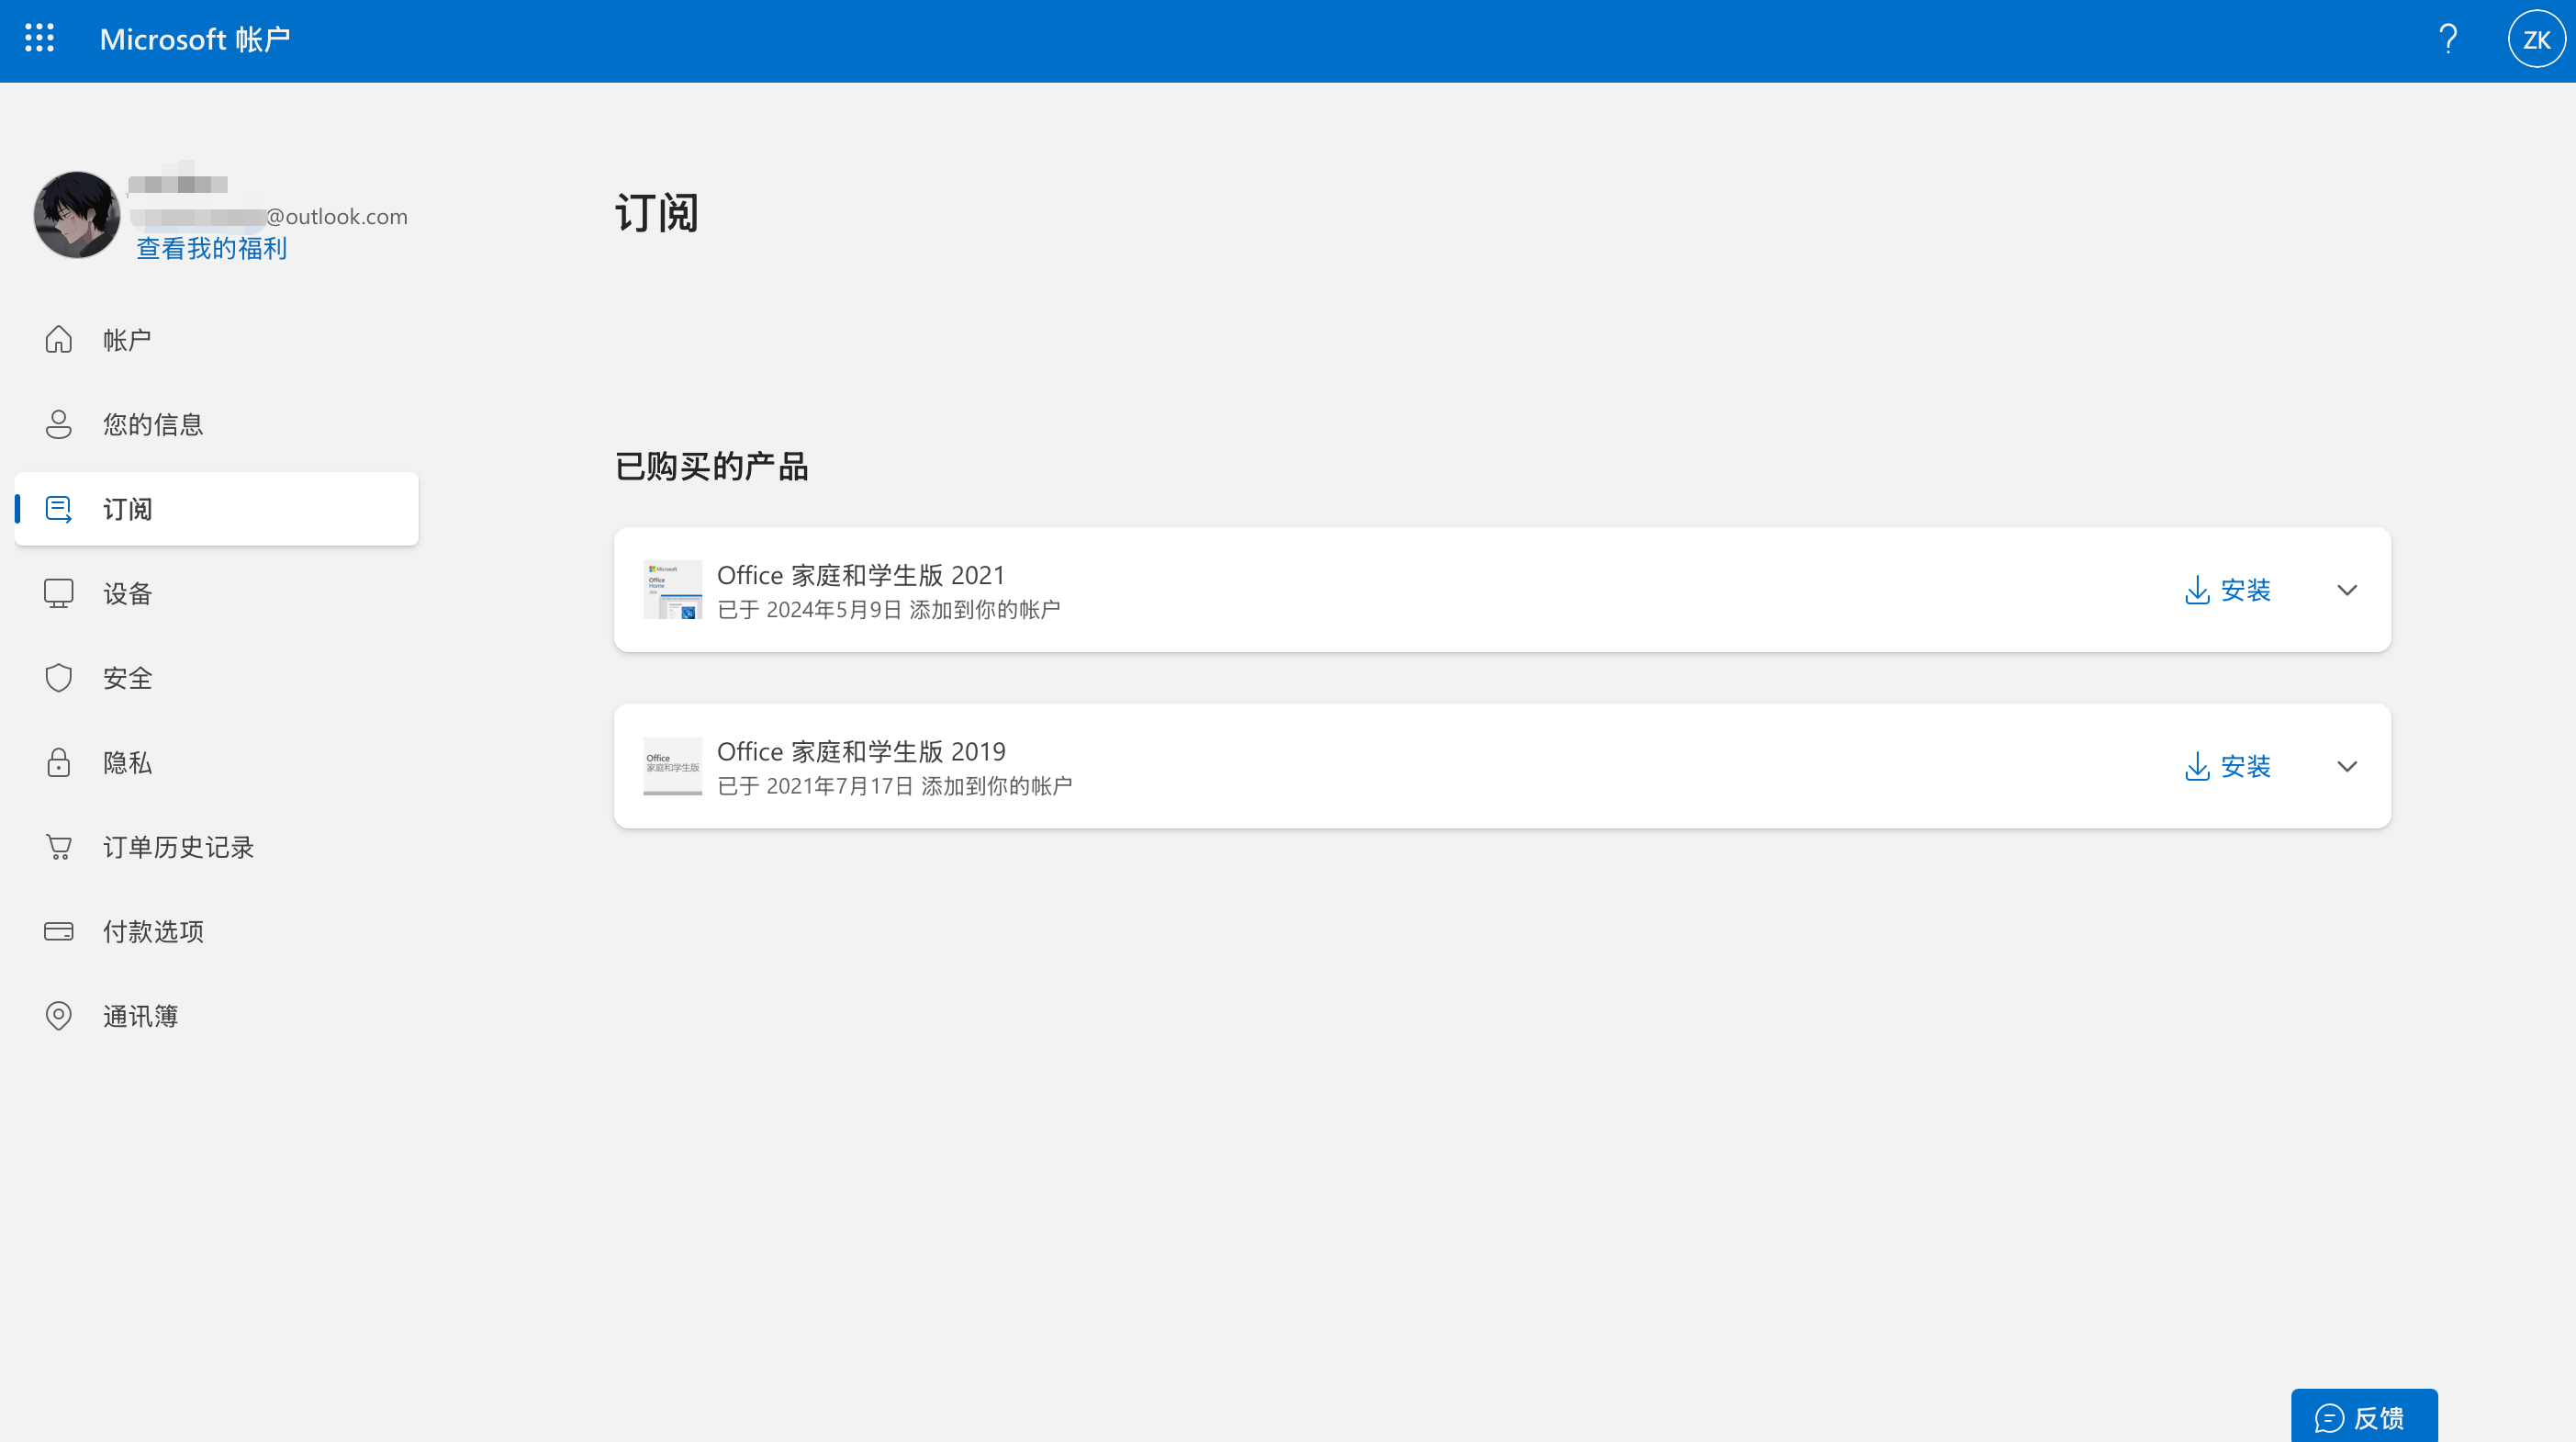Select 设备 in the sidebar
The height and width of the screenshot is (1442, 2576).
(x=216, y=593)
